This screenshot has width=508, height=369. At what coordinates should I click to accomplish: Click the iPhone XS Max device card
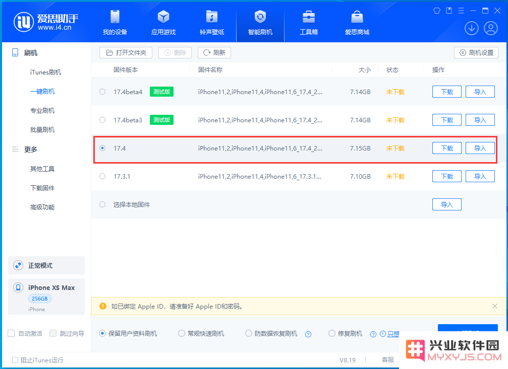[46, 297]
